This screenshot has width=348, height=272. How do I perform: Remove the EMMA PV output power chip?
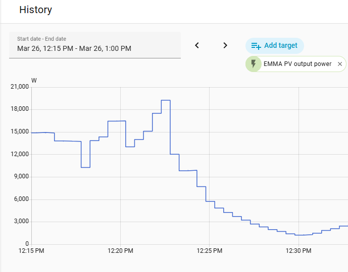[x=340, y=64]
